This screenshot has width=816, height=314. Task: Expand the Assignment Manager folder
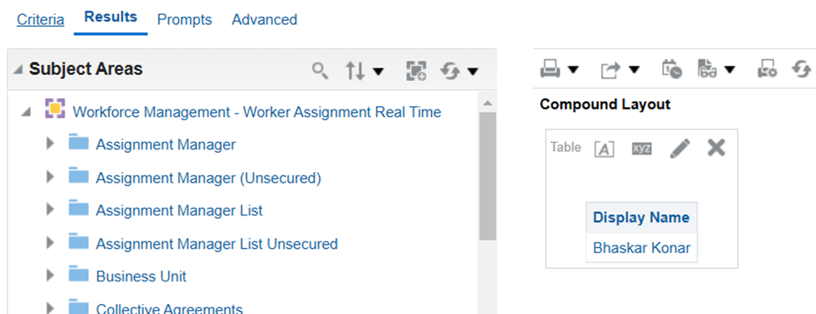[50, 144]
